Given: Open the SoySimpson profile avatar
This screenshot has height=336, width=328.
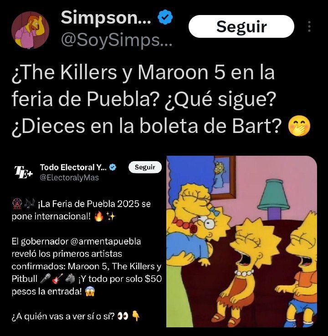Looking at the screenshot, I should (30, 30).
